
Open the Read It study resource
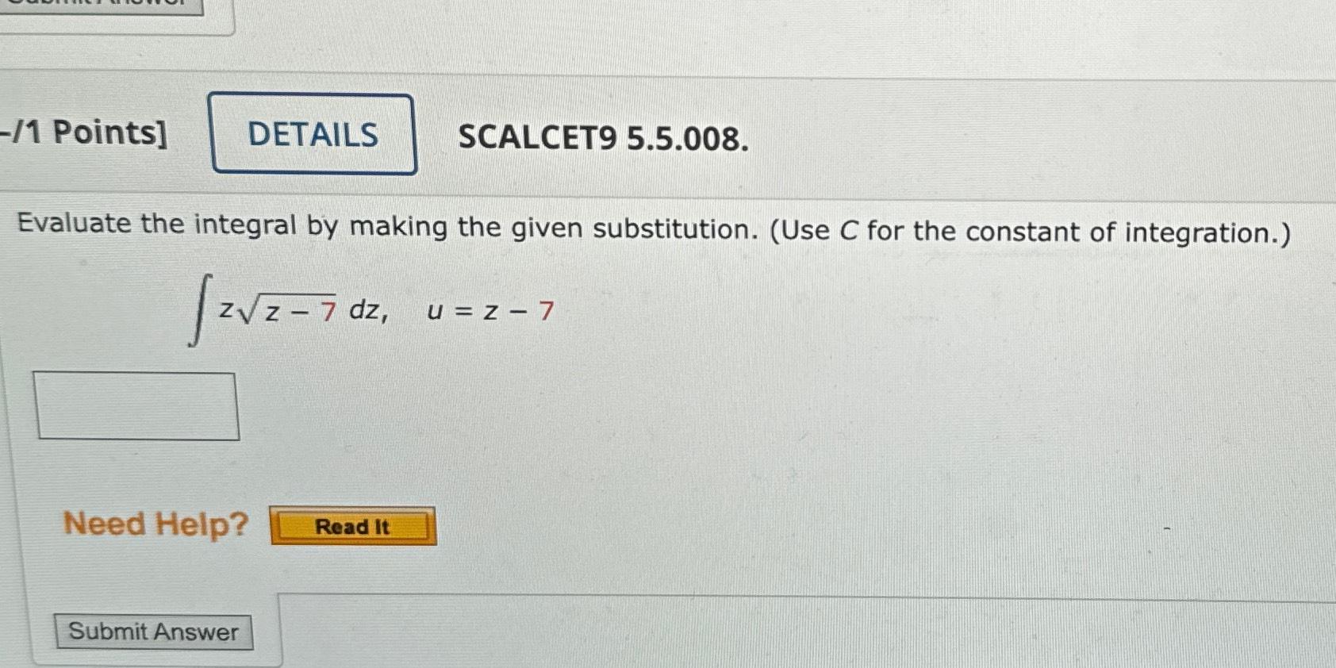[354, 526]
